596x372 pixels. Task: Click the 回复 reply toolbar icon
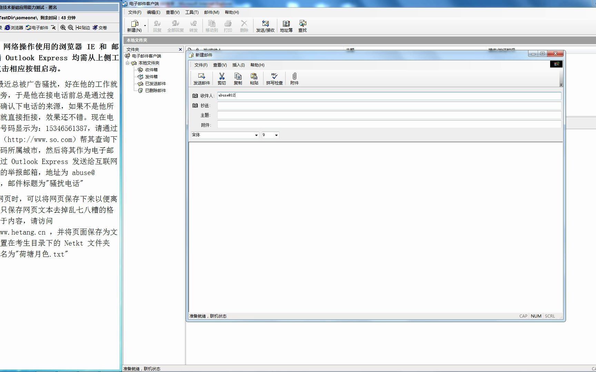click(x=157, y=26)
